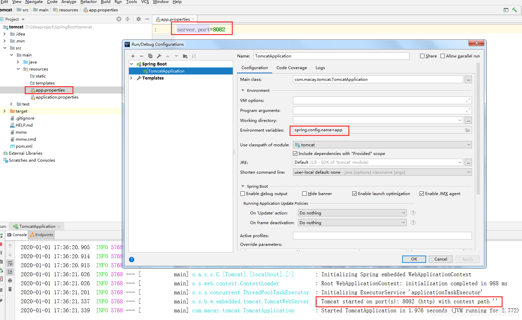The image size is (522, 320).
Task: Expand the target folder in project tree
Action: (x=4, y=111)
